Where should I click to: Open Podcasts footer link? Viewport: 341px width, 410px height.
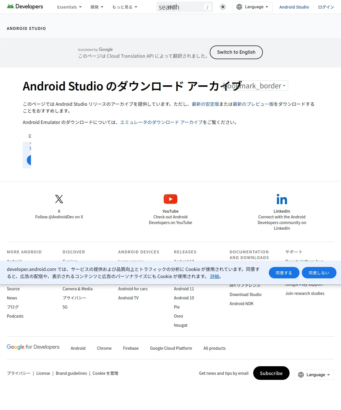(x=15, y=316)
